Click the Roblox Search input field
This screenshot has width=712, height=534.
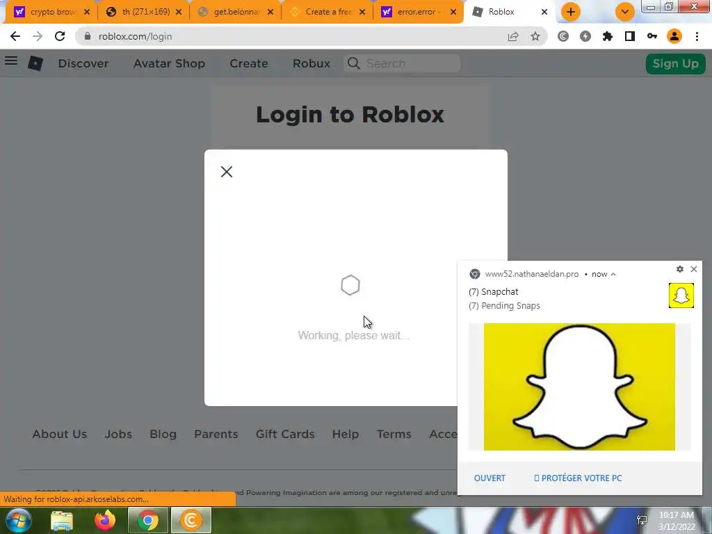[x=403, y=63]
